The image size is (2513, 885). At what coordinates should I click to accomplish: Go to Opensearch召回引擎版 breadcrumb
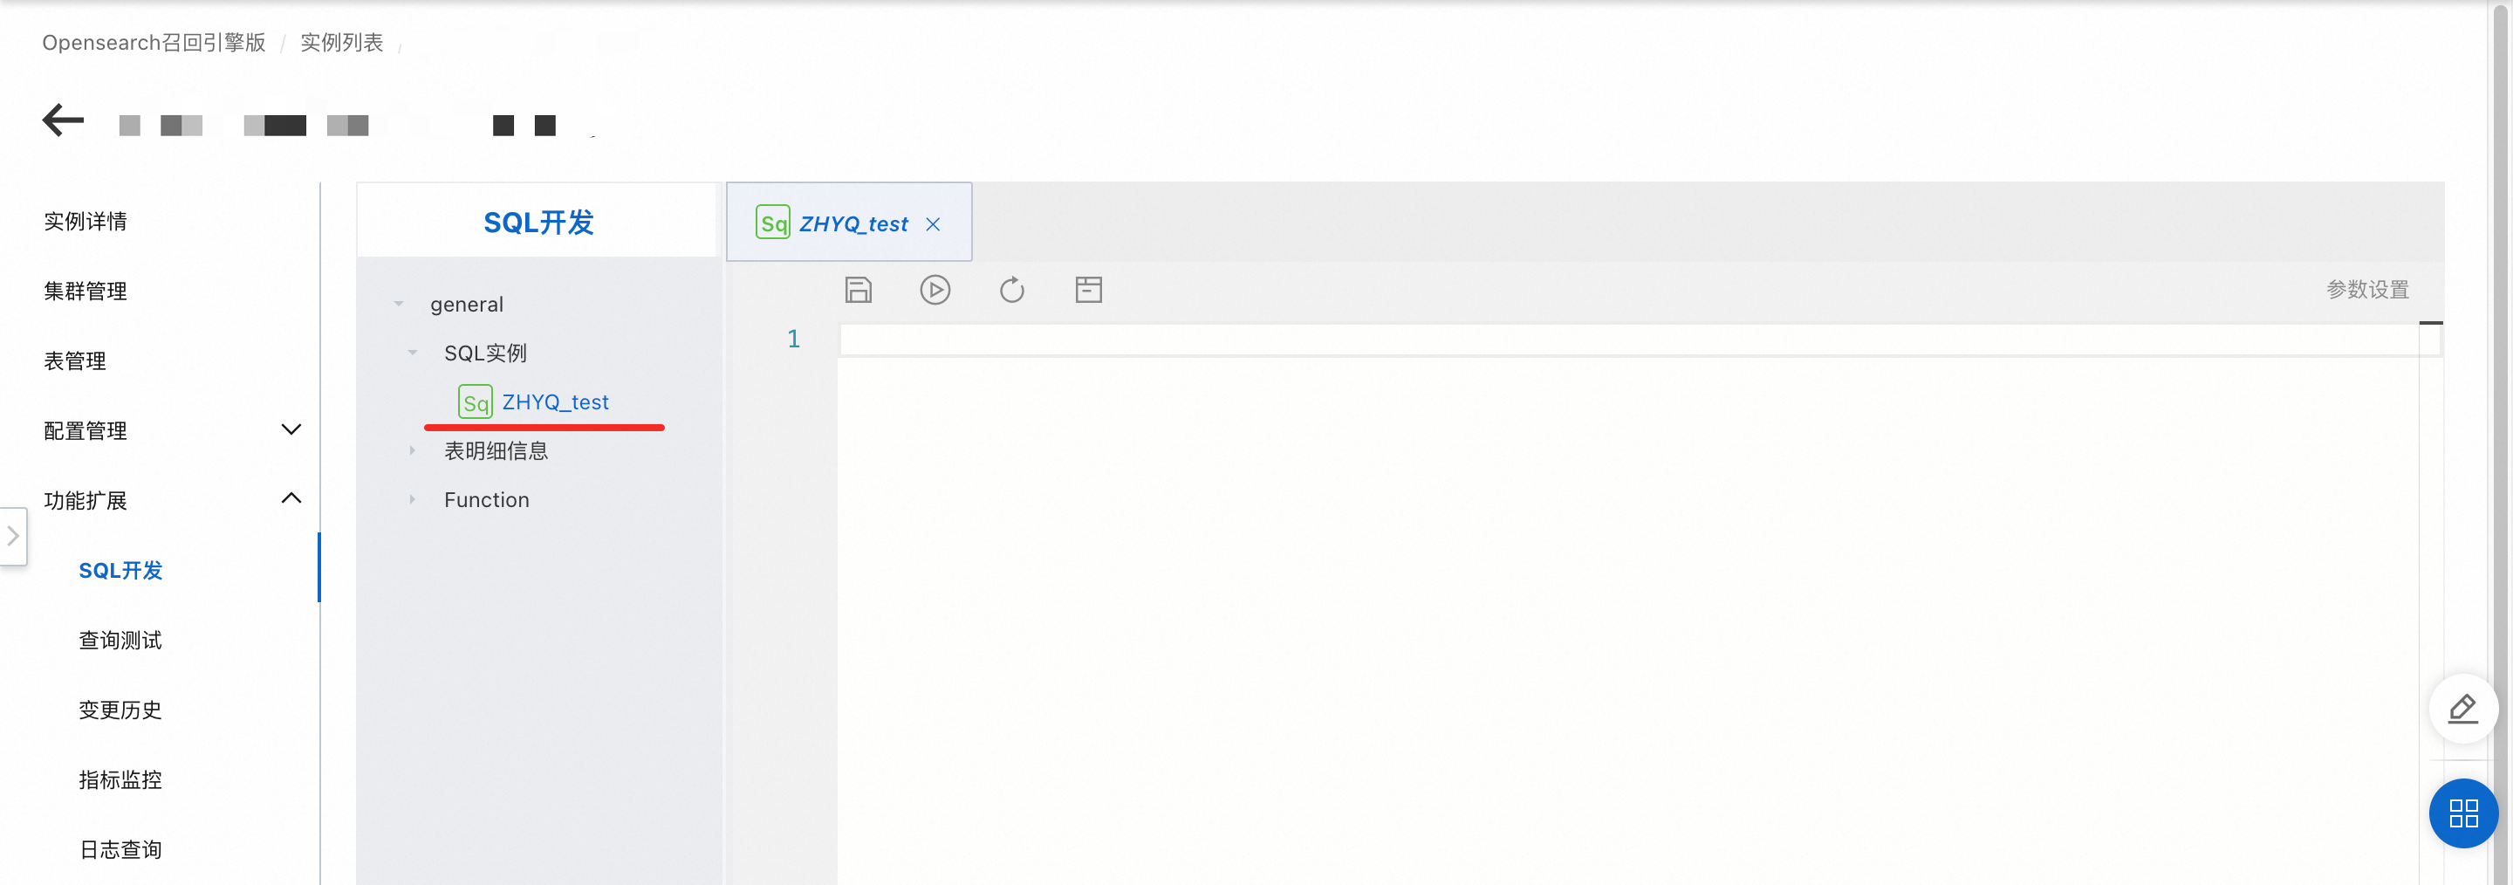point(154,42)
